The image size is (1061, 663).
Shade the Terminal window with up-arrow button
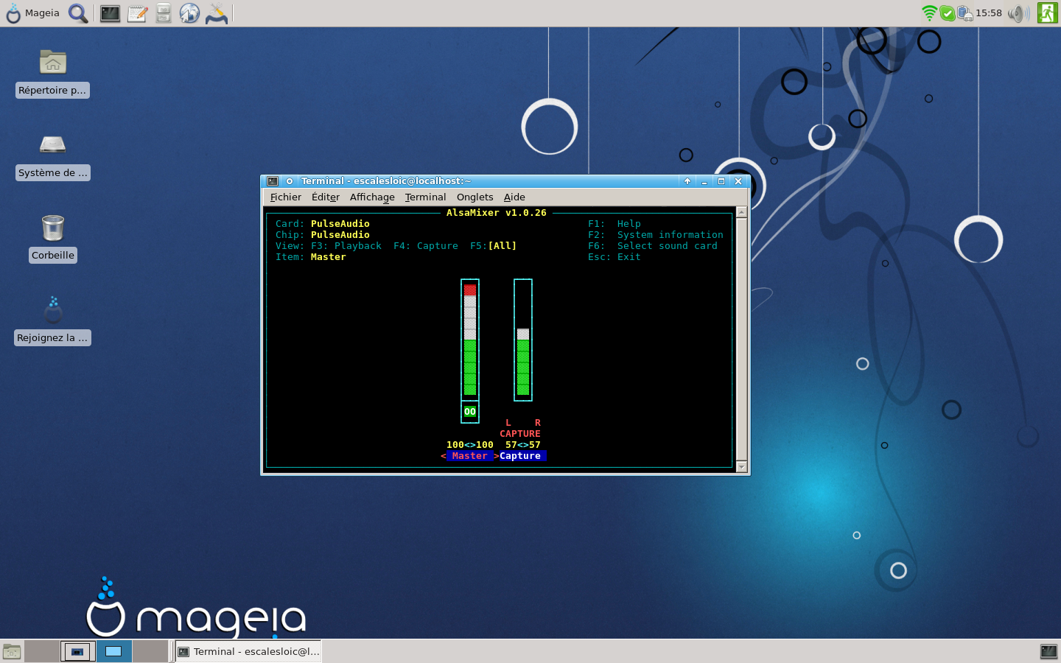pyautogui.click(x=687, y=181)
